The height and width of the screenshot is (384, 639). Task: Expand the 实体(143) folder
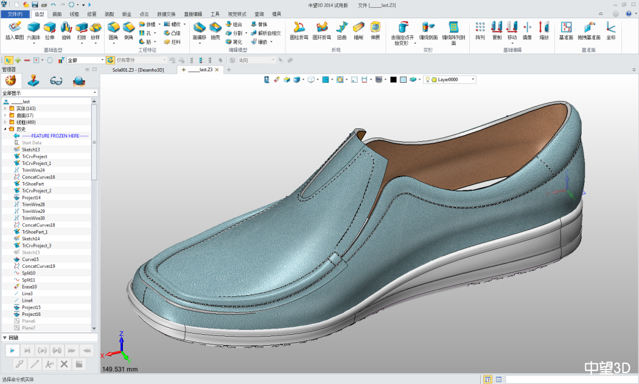tap(5, 108)
